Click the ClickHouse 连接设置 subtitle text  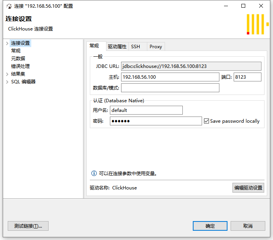point(30,29)
